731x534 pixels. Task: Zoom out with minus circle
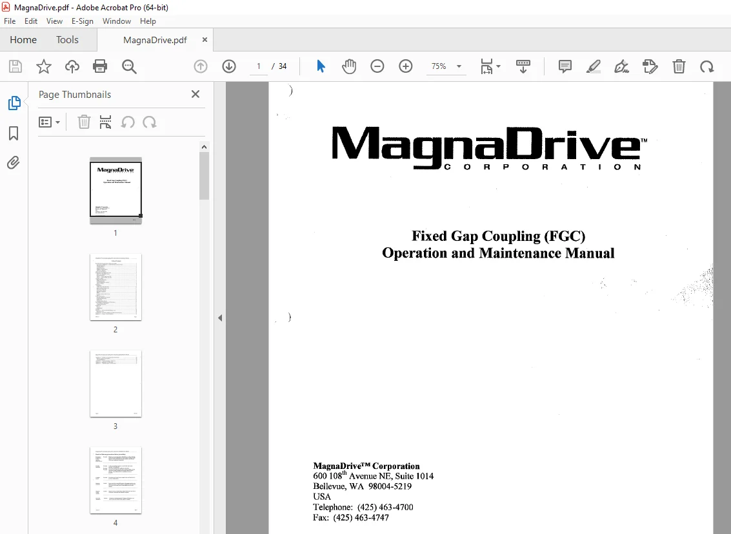point(377,66)
